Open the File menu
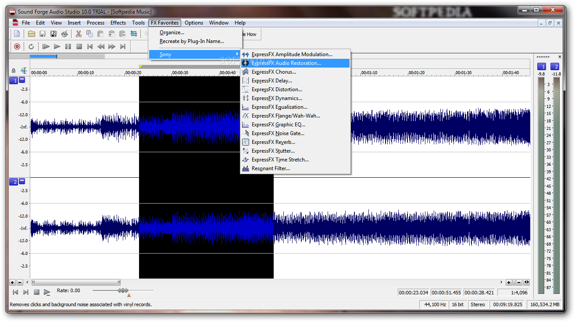This screenshot has width=575, height=322. [26, 23]
